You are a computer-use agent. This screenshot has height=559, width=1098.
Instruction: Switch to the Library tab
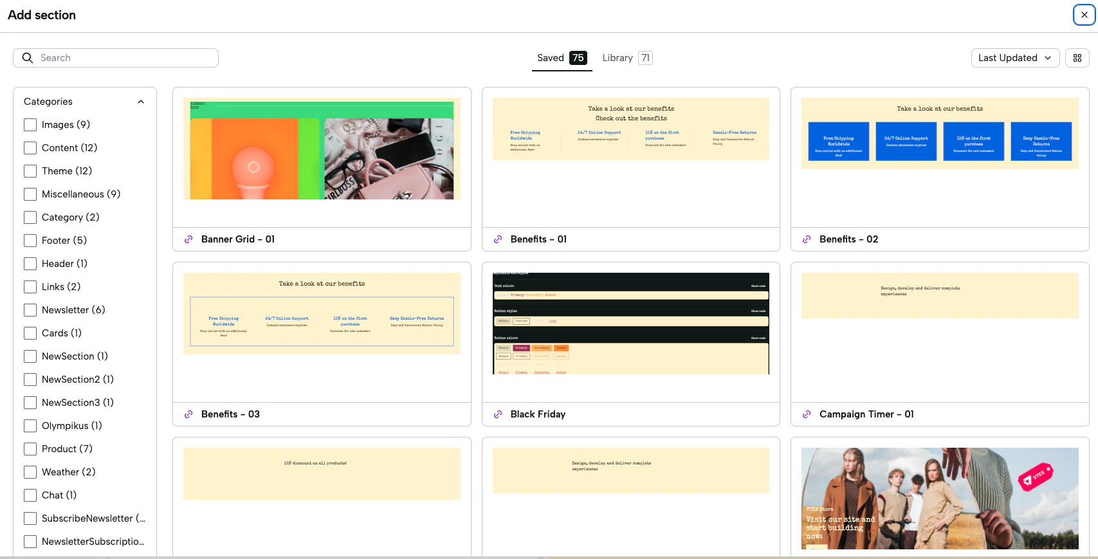point(627,58)
